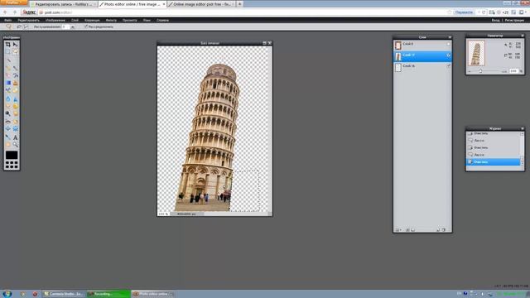Select the Gradient tool
This screenshot has width=530, height=298.
(7, 83)
